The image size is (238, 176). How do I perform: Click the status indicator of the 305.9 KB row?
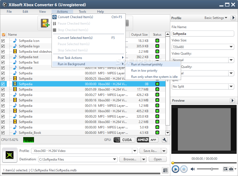pyautogui.click(x=157, y=46)
